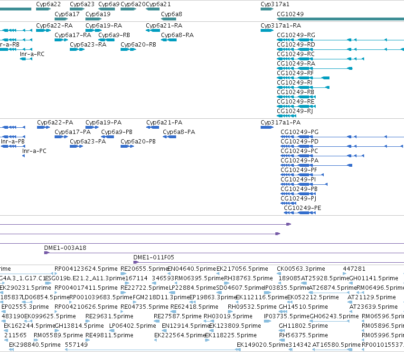
Task: Select protein Cyp6a9-PB label
Action: coord(117,132)
